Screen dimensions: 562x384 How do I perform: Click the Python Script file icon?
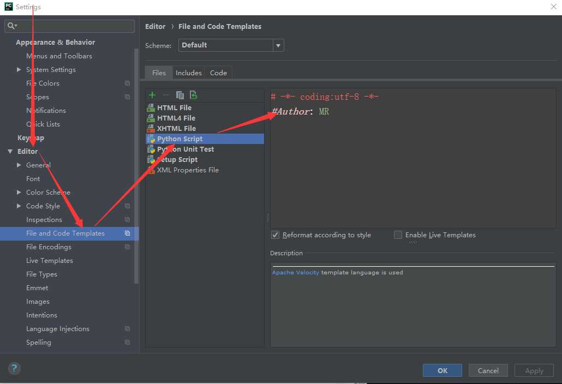click(151, 139)
